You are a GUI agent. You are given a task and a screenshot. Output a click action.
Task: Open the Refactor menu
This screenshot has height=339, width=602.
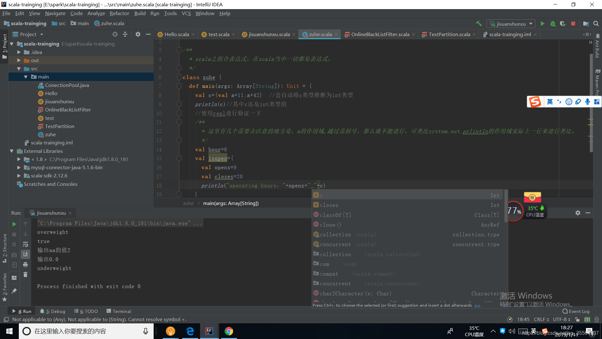click(x=119, y=13)
